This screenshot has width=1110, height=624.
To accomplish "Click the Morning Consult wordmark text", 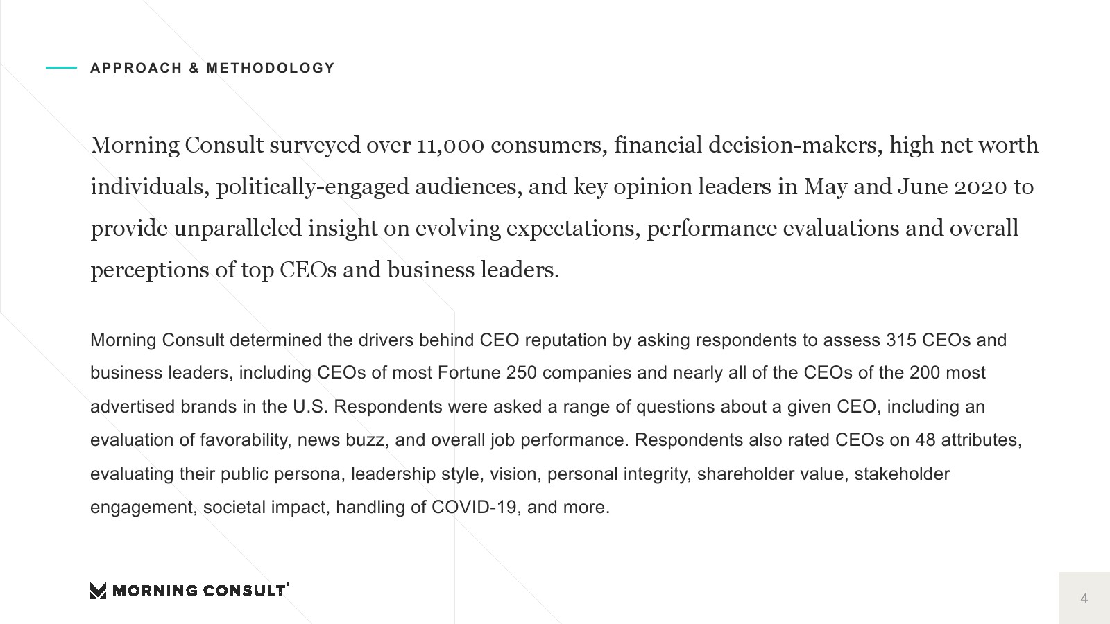I will point(199,591).
